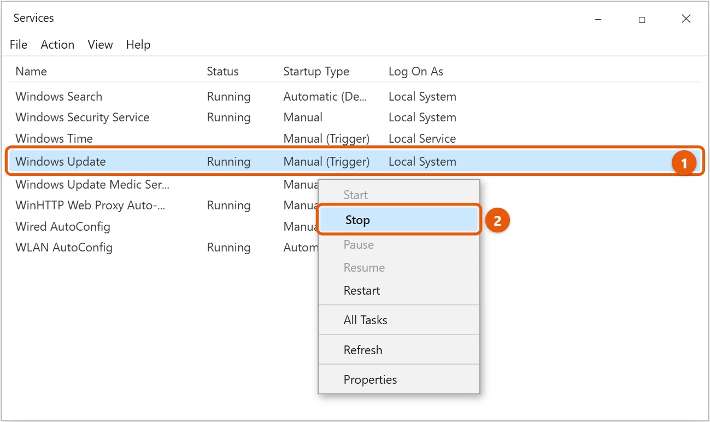Close the Services window
The width and height of the screenshot is (710, 422).
[x=686, y=19]
